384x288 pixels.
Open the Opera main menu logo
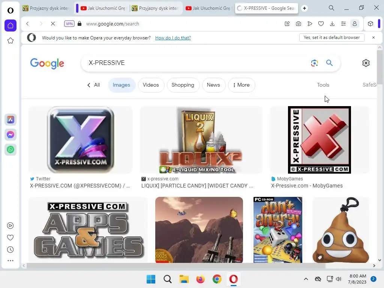[x=10, y=10]
